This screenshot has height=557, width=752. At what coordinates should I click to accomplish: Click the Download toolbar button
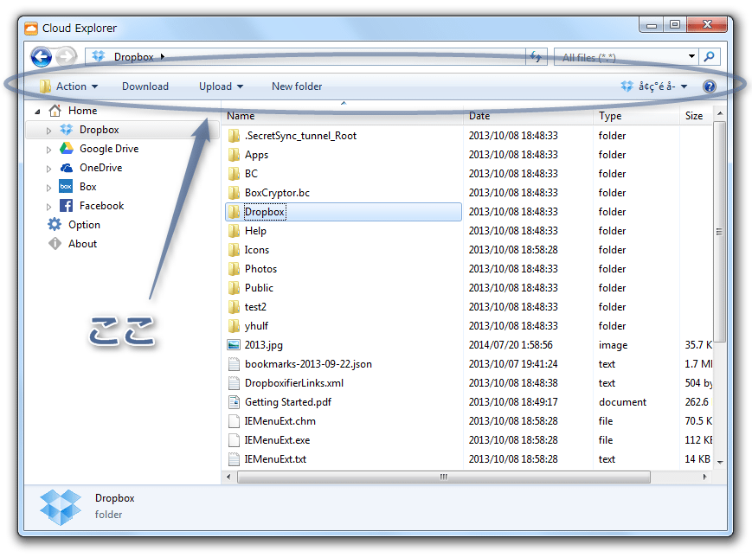coord(145,86)
